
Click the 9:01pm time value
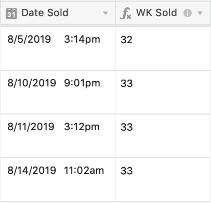82,83
